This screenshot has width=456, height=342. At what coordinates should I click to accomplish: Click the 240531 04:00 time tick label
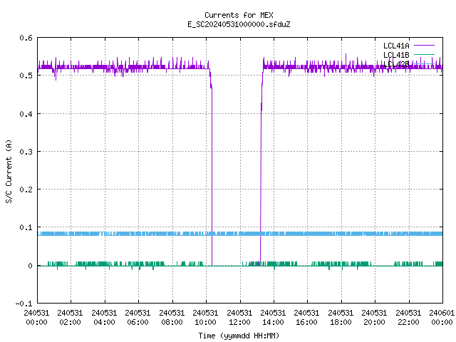tap(104, 317)
